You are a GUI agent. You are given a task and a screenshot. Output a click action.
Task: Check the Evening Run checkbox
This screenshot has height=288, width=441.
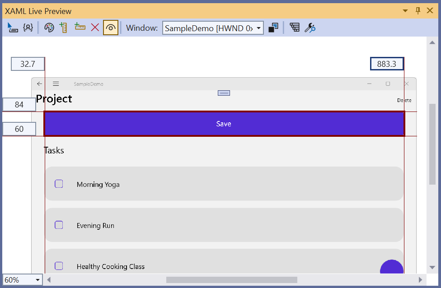[x=59, y=225]
